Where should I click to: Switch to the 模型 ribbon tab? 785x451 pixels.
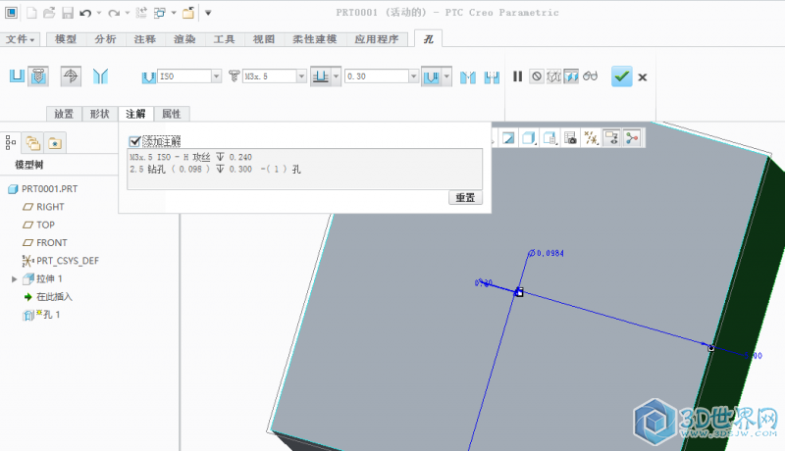pos(66,39)
